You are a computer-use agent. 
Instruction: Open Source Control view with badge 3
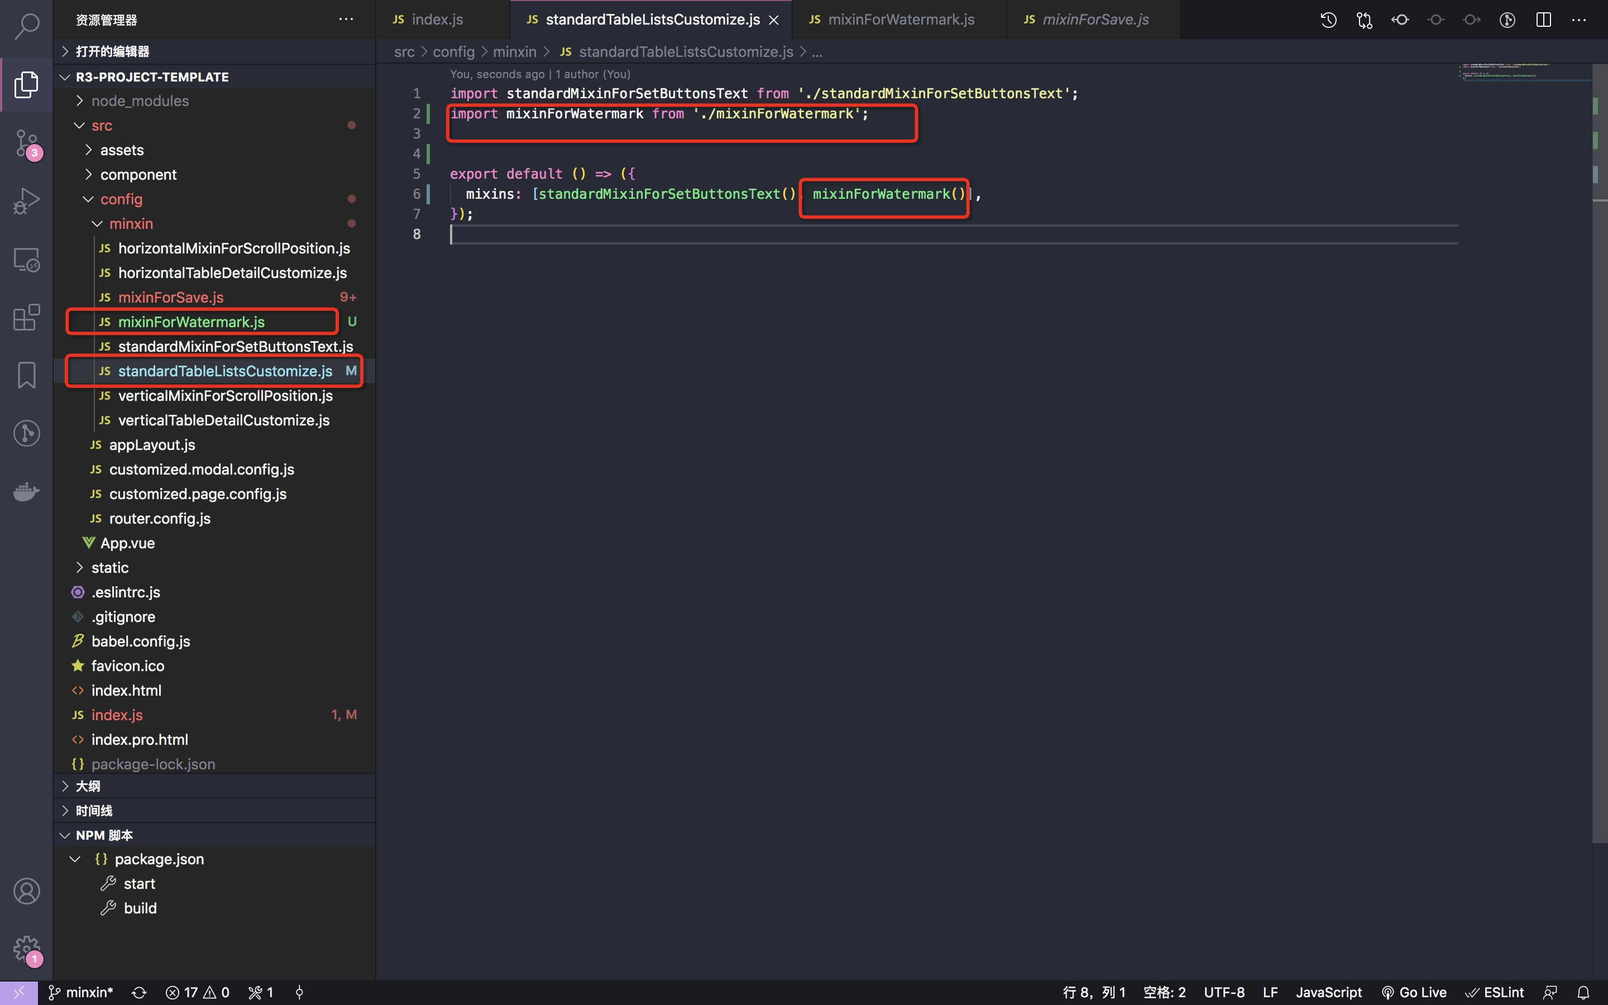pos(27,143)
